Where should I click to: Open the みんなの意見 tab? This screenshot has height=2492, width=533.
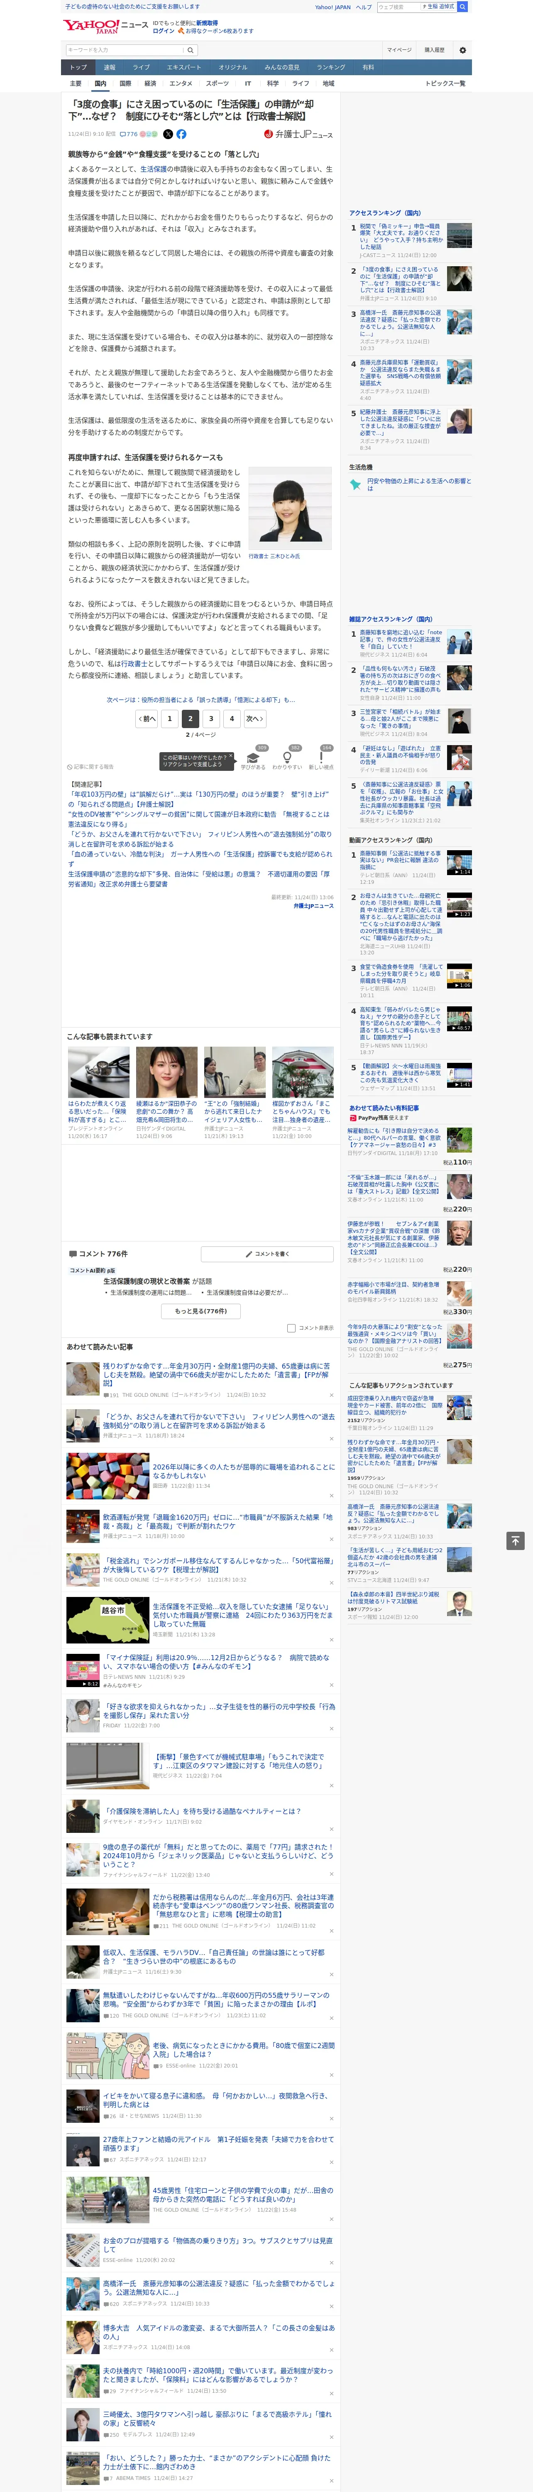coord(281,68)
